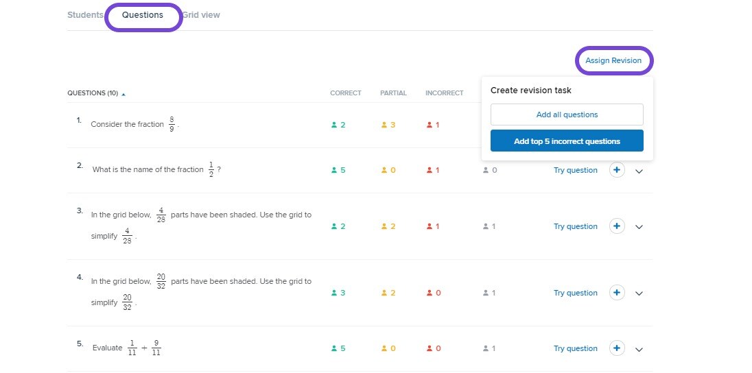The height and width of the screenshot is (373, 752).
Task: Click grey unanswered count icon for question 4
Action: point(486,293)
